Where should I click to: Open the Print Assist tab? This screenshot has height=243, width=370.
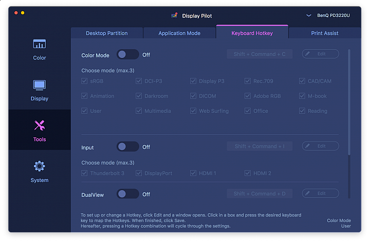(x=324, y=33)
